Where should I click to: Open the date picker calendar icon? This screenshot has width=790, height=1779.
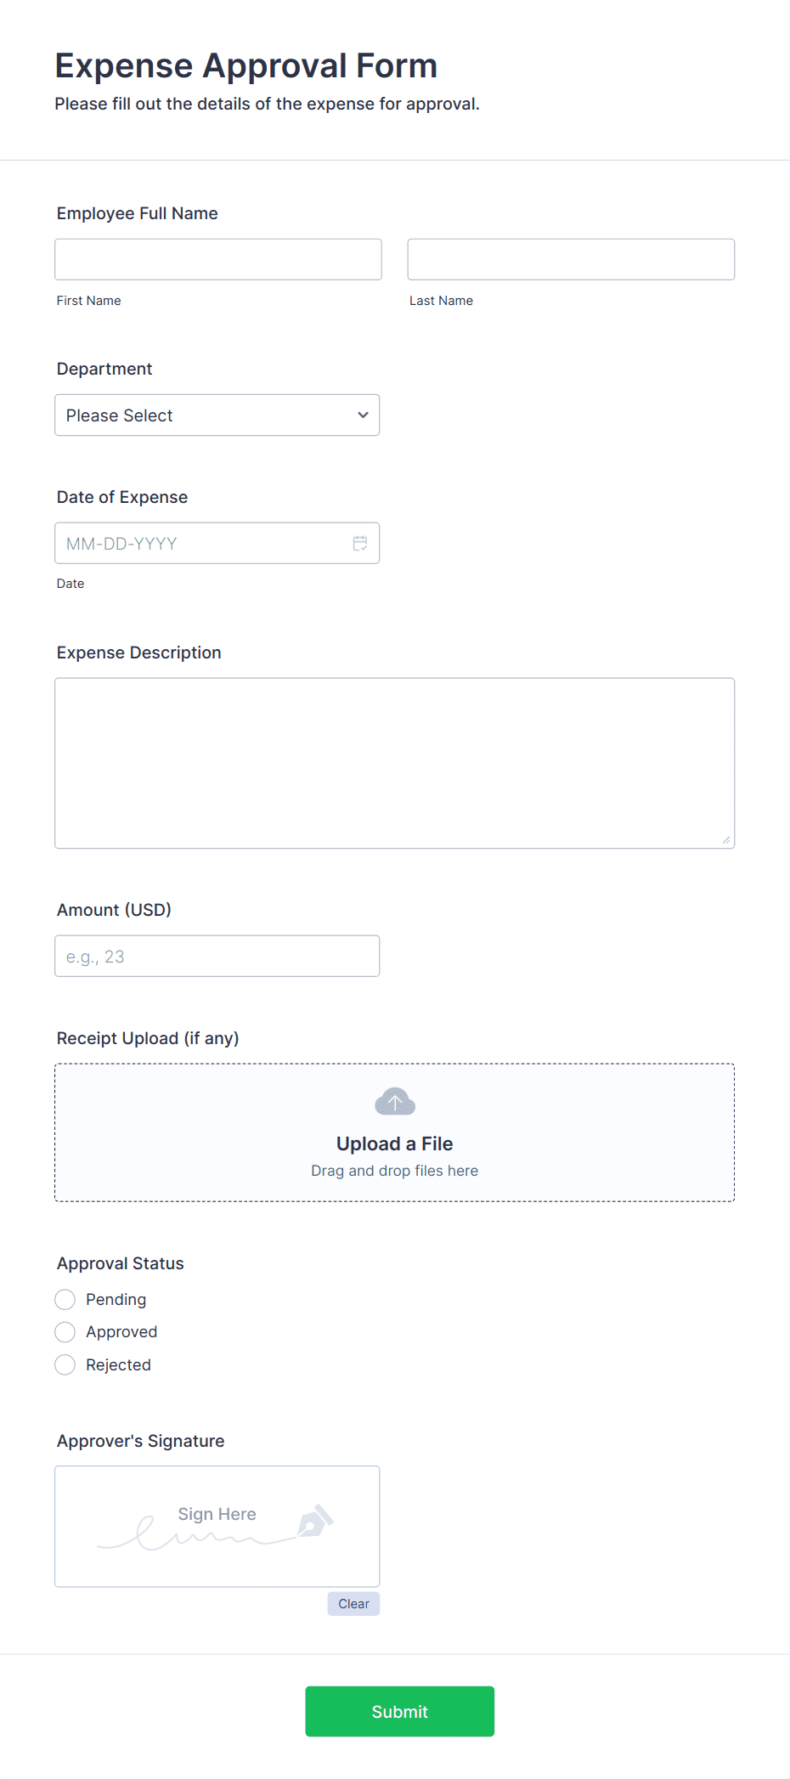[x=360, y=542]
